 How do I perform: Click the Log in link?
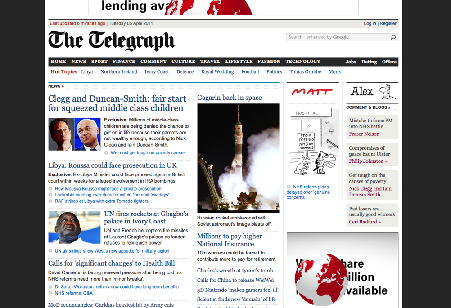pos(370,23)
